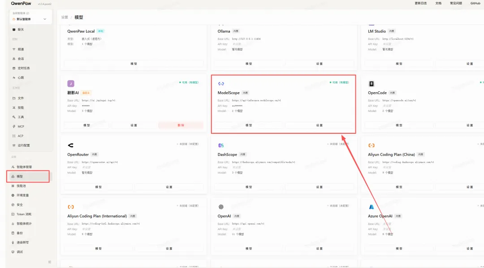Click the 聊天 chat icon in sidebar
484x268 pixels.
[14, 30]
